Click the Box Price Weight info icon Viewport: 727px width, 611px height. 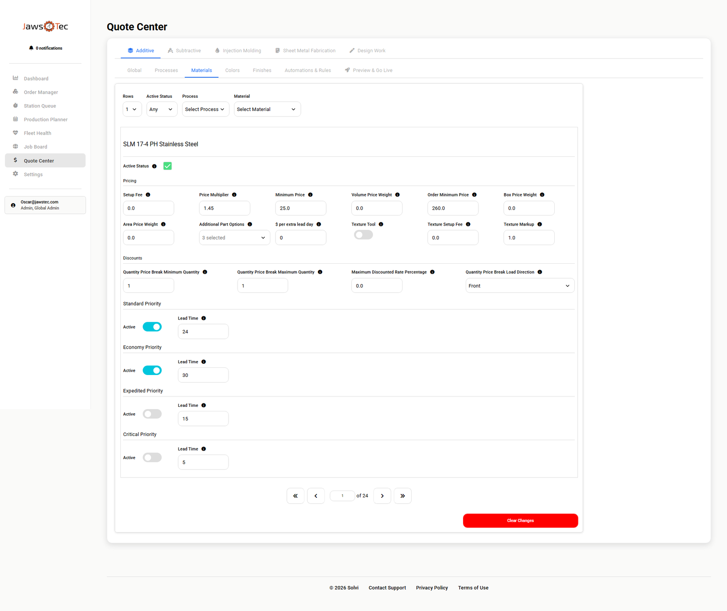pos(542,195)
